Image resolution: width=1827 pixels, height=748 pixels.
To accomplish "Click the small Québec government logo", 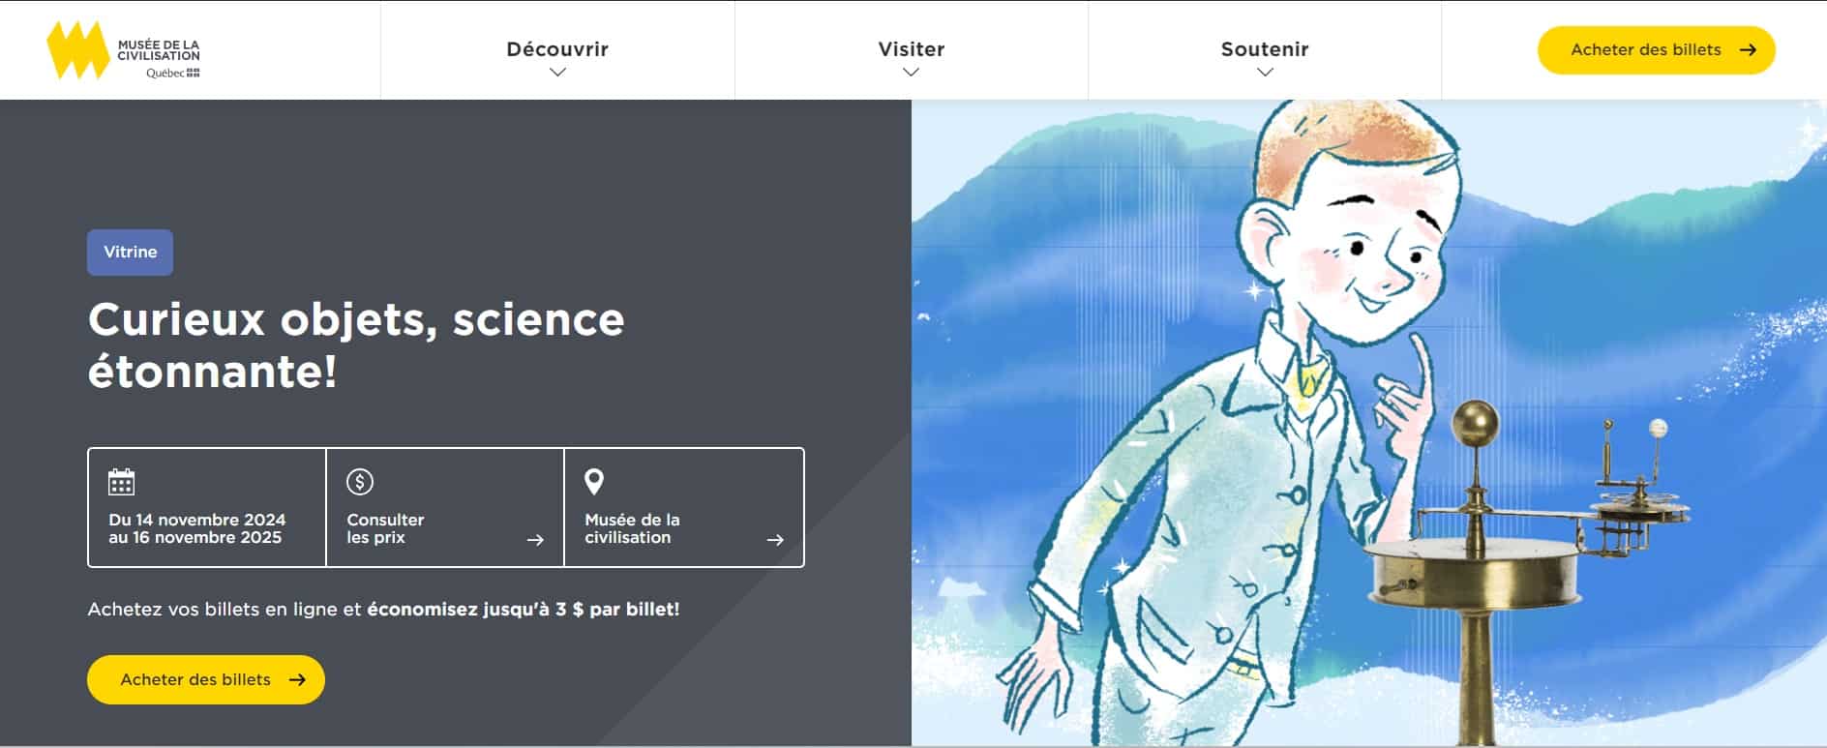I will point(173,74).
